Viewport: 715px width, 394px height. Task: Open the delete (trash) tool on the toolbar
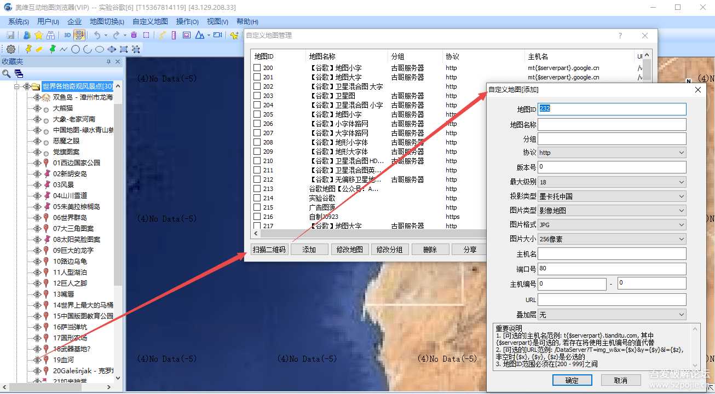pos(134,35)
